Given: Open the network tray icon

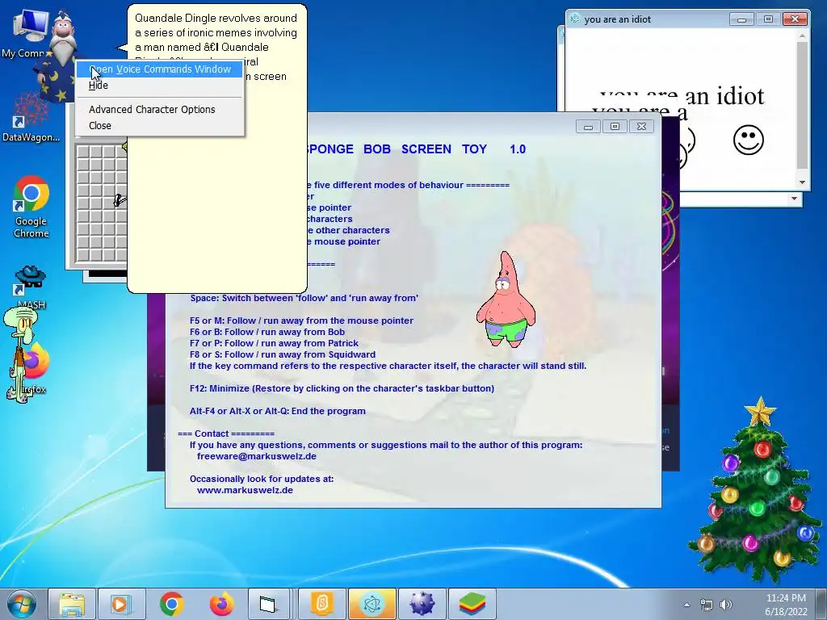Looking at the screenshot, I should pos(706,604).
